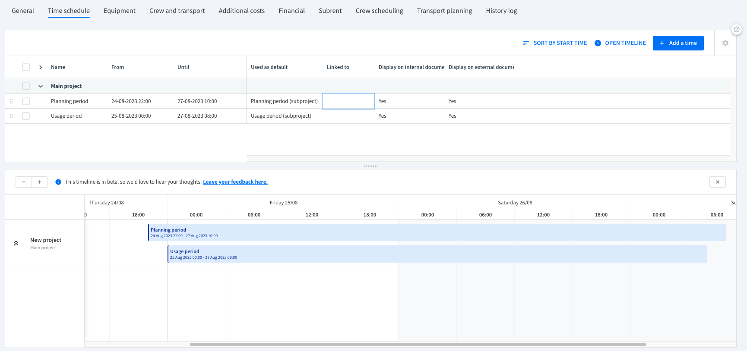Click the sort icon beside Sort by start time
This screenshot has height=351, width=747.
click(526, 43)
